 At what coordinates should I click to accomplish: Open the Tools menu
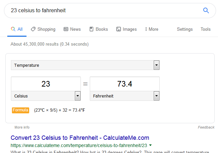[205, 29]
